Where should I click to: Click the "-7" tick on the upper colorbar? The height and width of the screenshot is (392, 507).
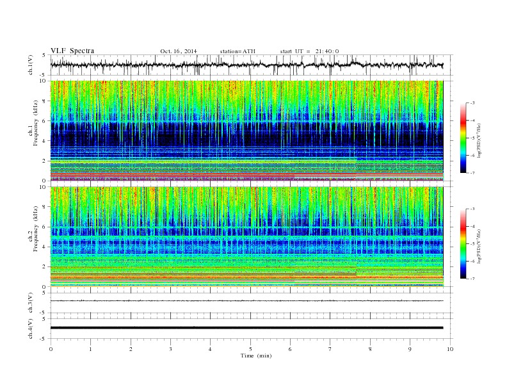pyautogui.click(x=472, y=173)
